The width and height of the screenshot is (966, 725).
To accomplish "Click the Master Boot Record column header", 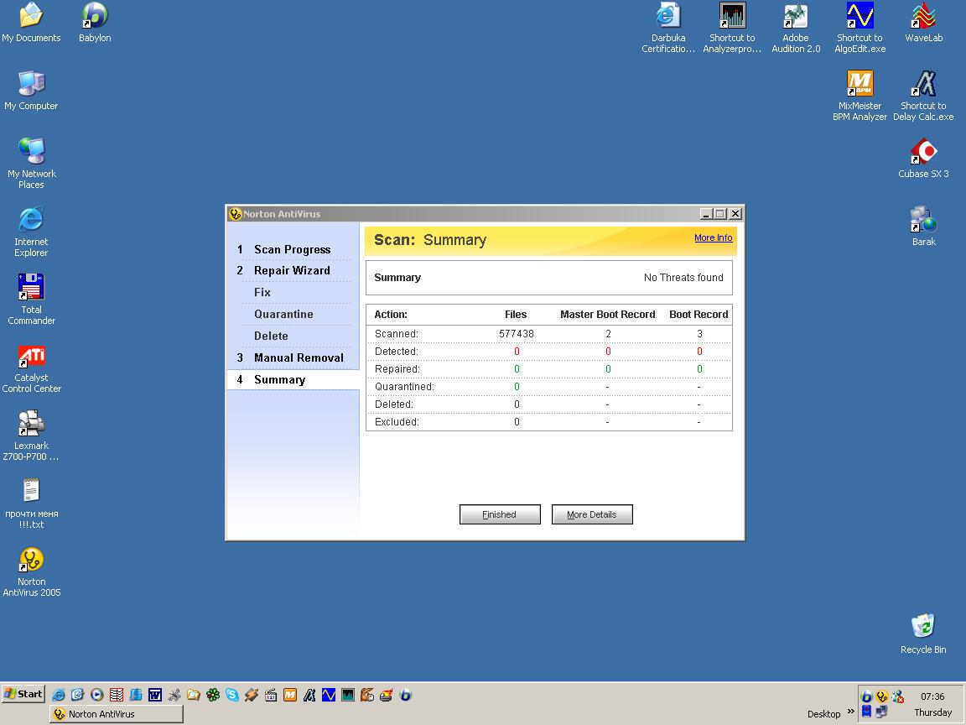I will point(607,315).
